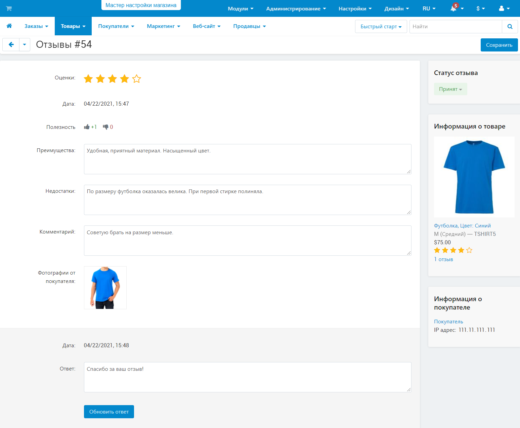Click the back arrow button
Image resolution: width=520 pixels, height=428 pixels.
click(x=11, y=44)
